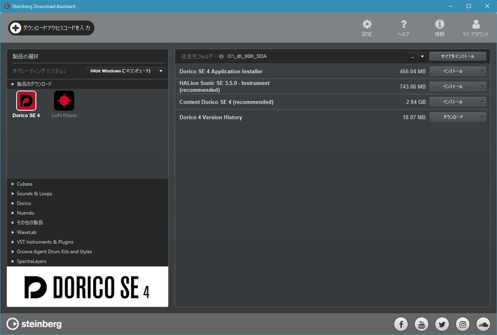Open dropdown arrow beside HALion Sonic SE install
This screenshot has width=497, height=335.
pos(482,86)
